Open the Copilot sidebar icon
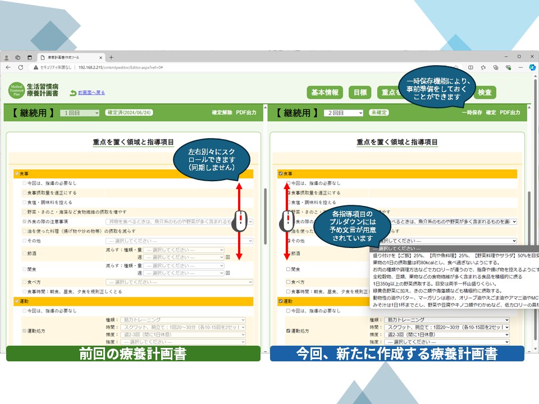539x404 pixels. pyautogui.click(x=532, y=67)
